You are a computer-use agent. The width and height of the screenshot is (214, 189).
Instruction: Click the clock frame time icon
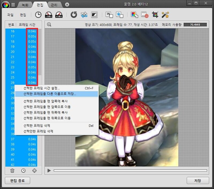click(38, 15)
